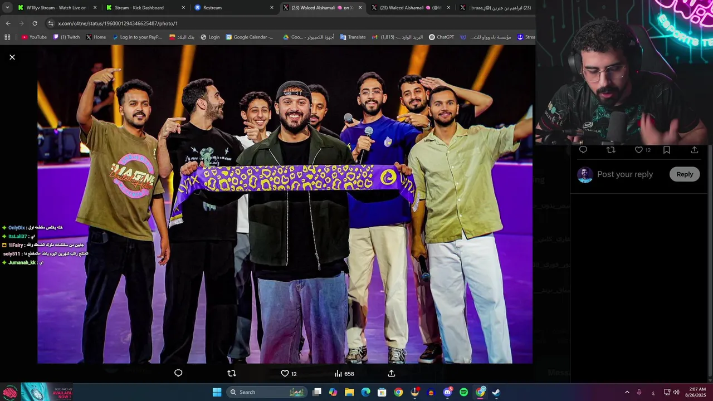The width and height of the screenshot is (713, 401).
Task: Bookmark the post in the right panel
Action: [x=667, y=150]
